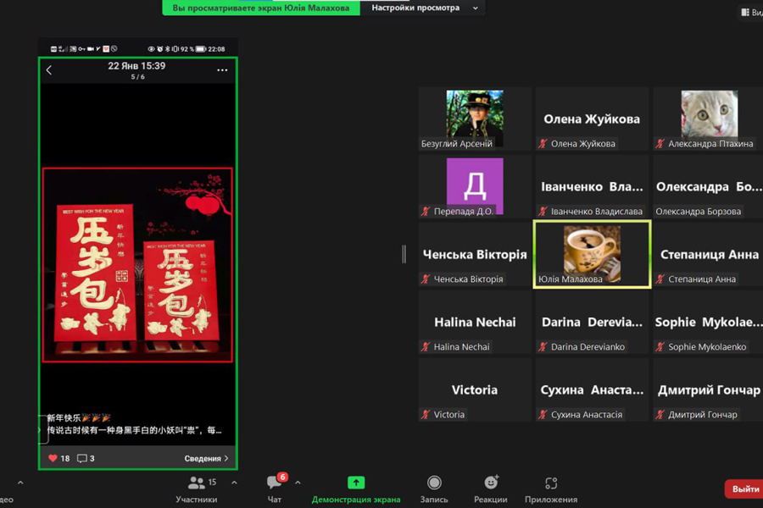Image resolution: width=763 pixels, height=508 pixels.
Task: Open the Сведения details link
Action: (206, 458)
